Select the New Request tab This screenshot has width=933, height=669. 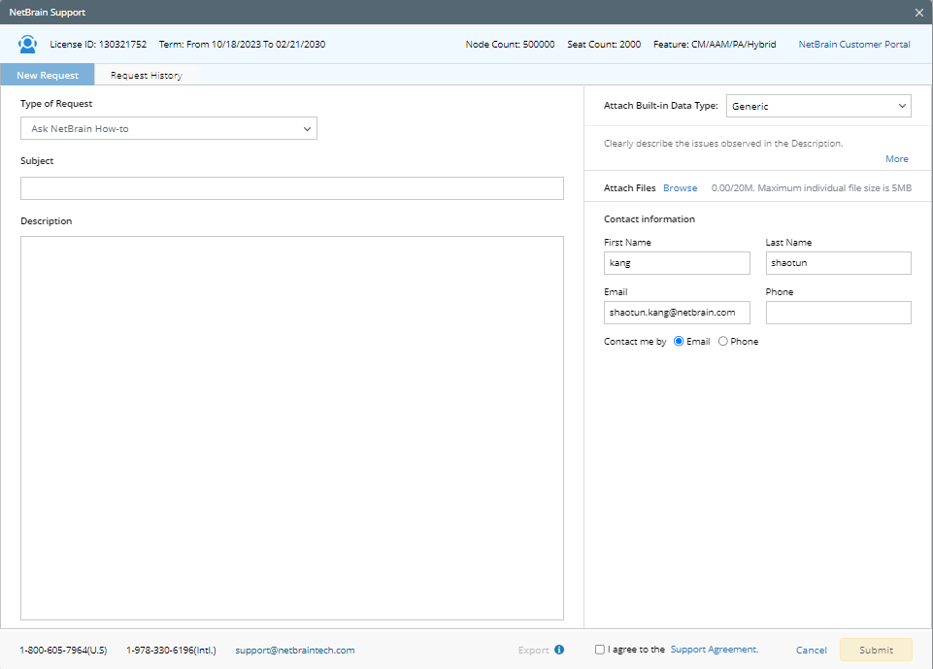pyautogui.click(x=48, y=75)
